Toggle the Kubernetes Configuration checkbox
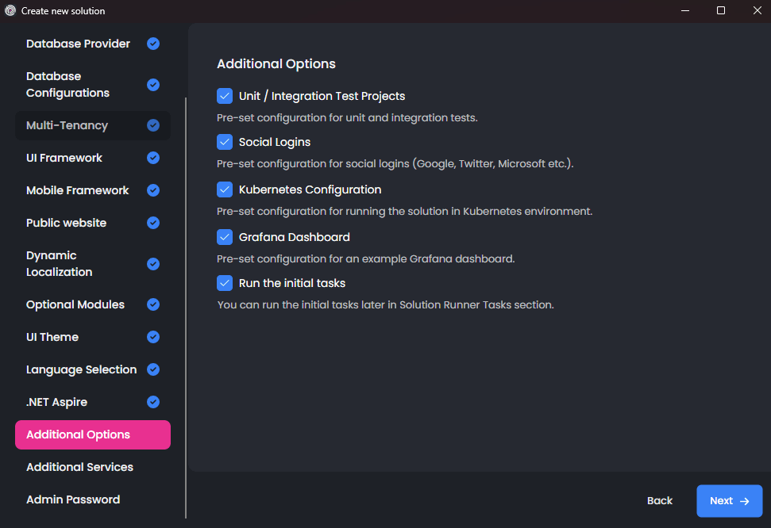This screenshot has height=528, width=771. [x=224, y=189]
